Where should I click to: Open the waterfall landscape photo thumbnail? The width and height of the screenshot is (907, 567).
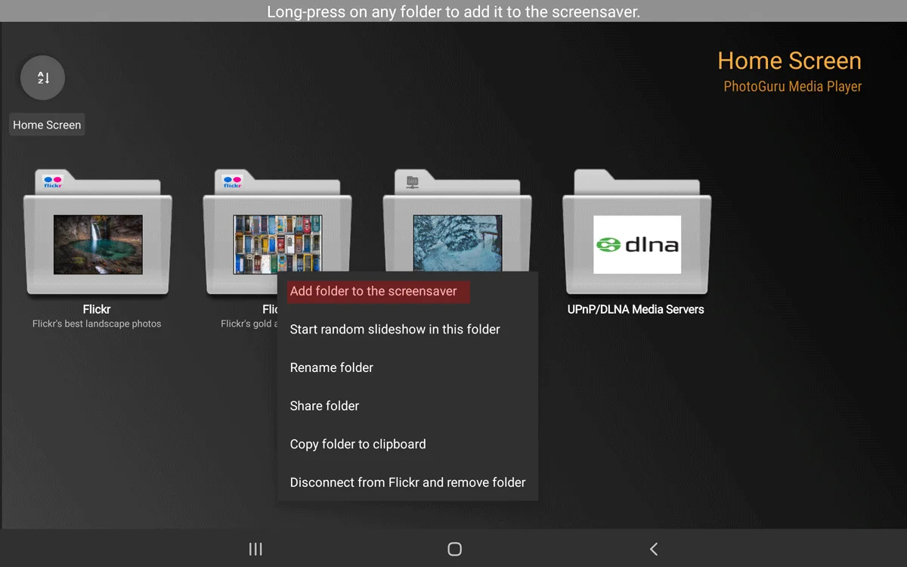[98, 244]
